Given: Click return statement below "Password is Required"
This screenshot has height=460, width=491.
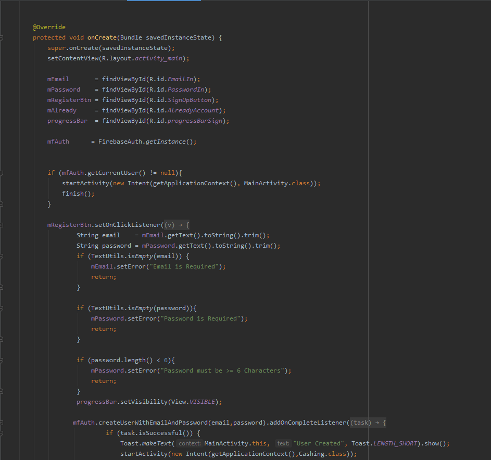Looking at the screenshot, I should coord(104,329).
